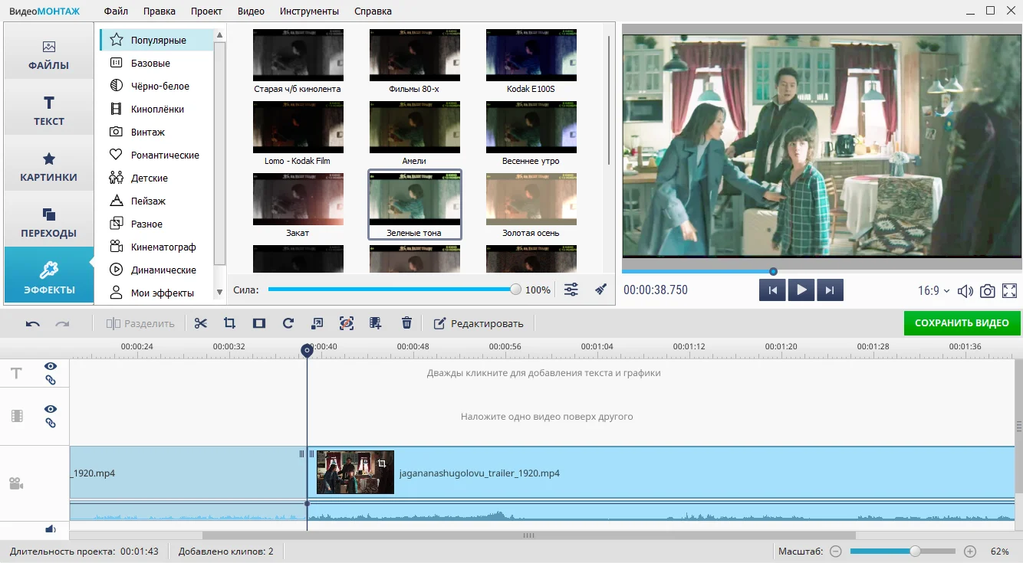Viewport: 1023px width, 563px height.
Task: Switch to the ФАЙЛЫ tab
Action: (x=49, y=51)
